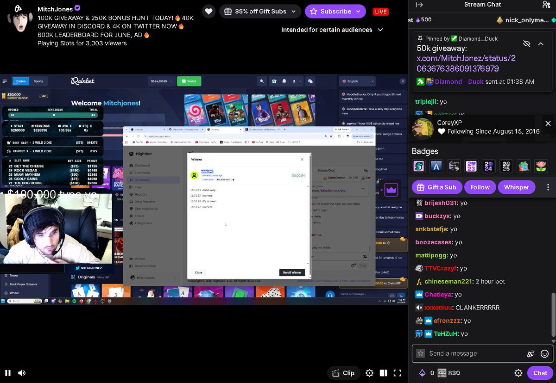Click the star icon in the message box
The image size is (556, 383).
420,353
